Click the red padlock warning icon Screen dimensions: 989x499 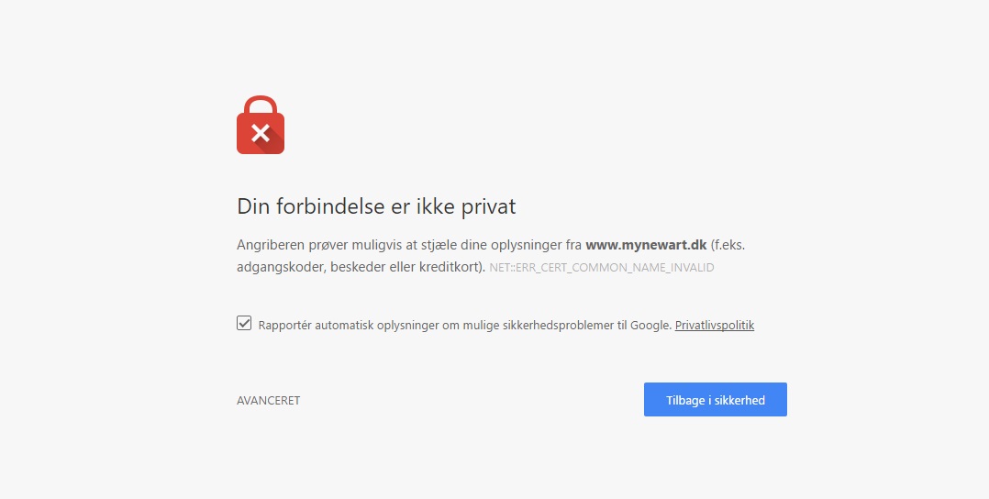click(261, 125)
